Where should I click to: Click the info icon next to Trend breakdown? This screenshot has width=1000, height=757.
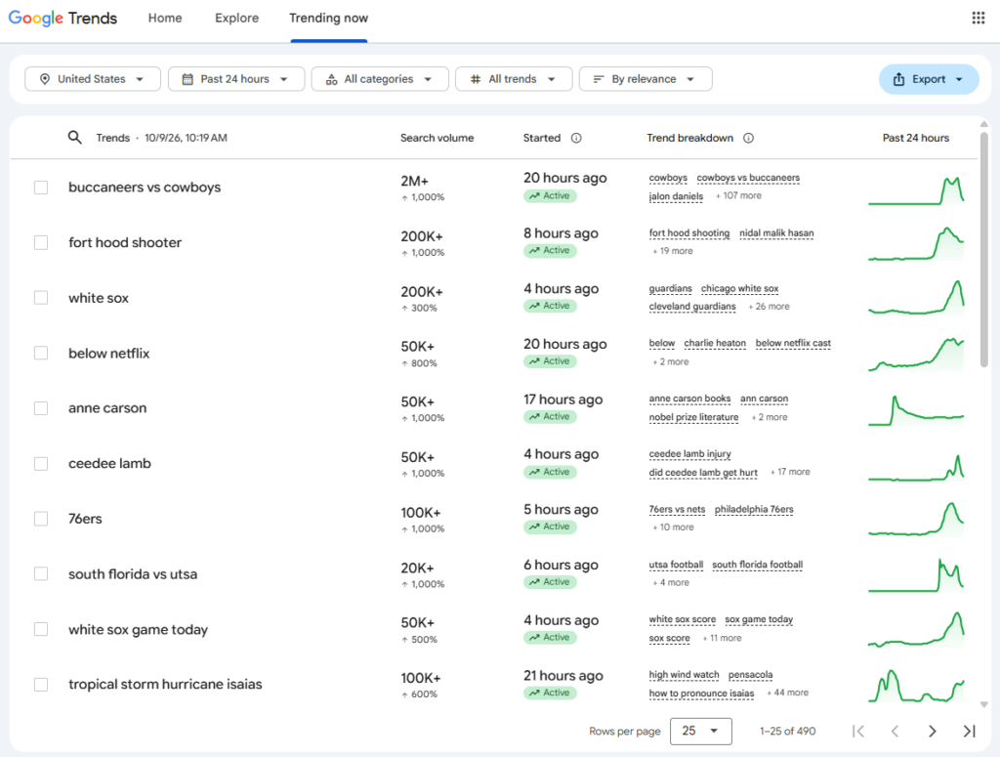[749, 138]
